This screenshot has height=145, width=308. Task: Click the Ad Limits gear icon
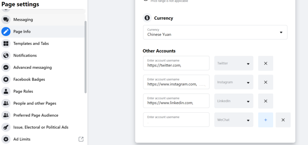[x=6, y=139]
